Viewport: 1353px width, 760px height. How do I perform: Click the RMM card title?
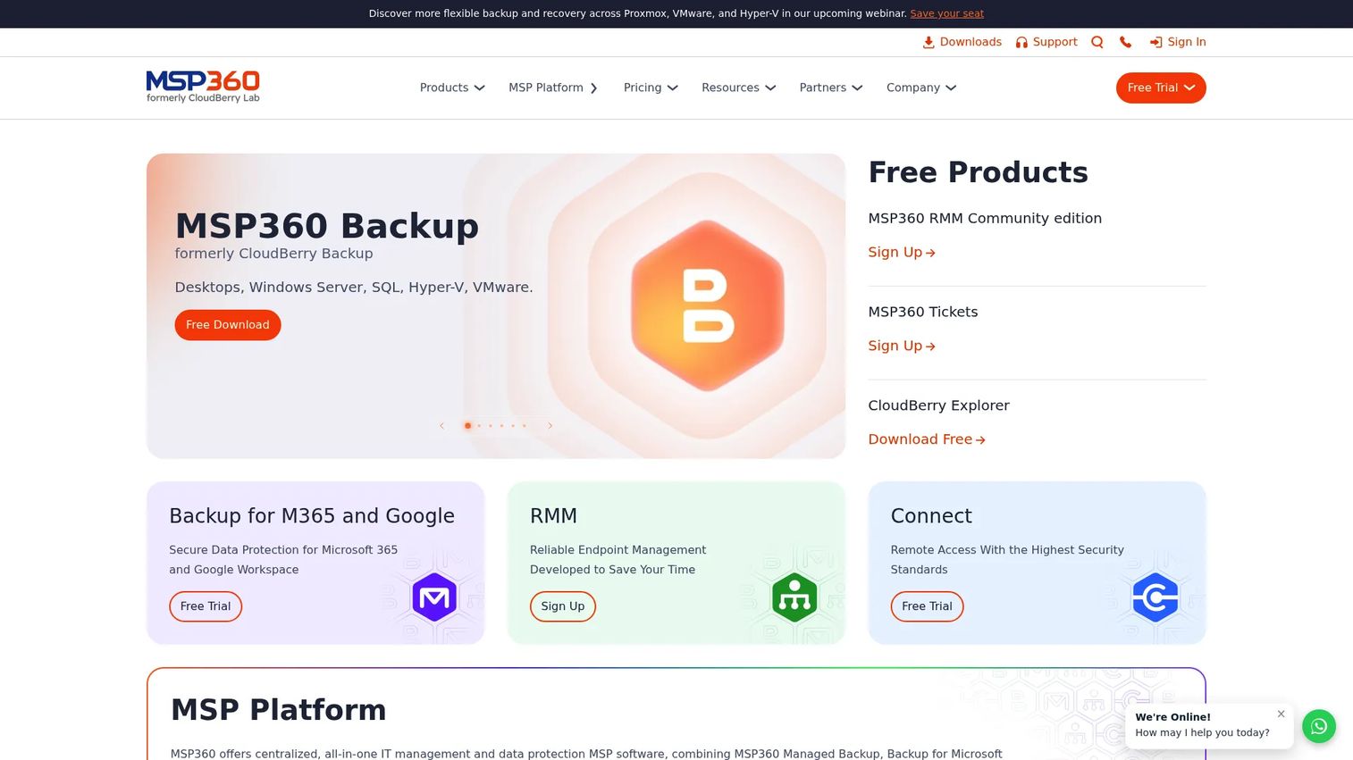[553, 516]
